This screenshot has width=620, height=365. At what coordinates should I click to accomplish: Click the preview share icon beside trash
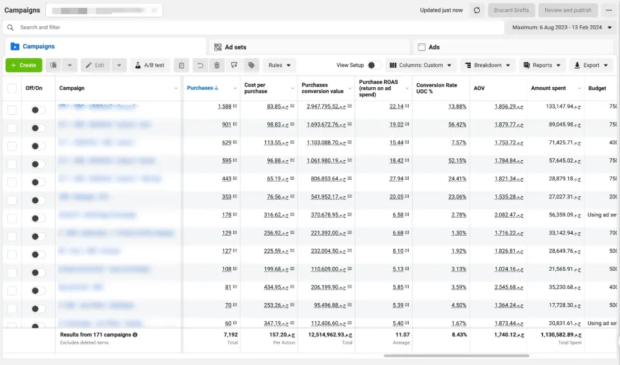coord(234,65)
